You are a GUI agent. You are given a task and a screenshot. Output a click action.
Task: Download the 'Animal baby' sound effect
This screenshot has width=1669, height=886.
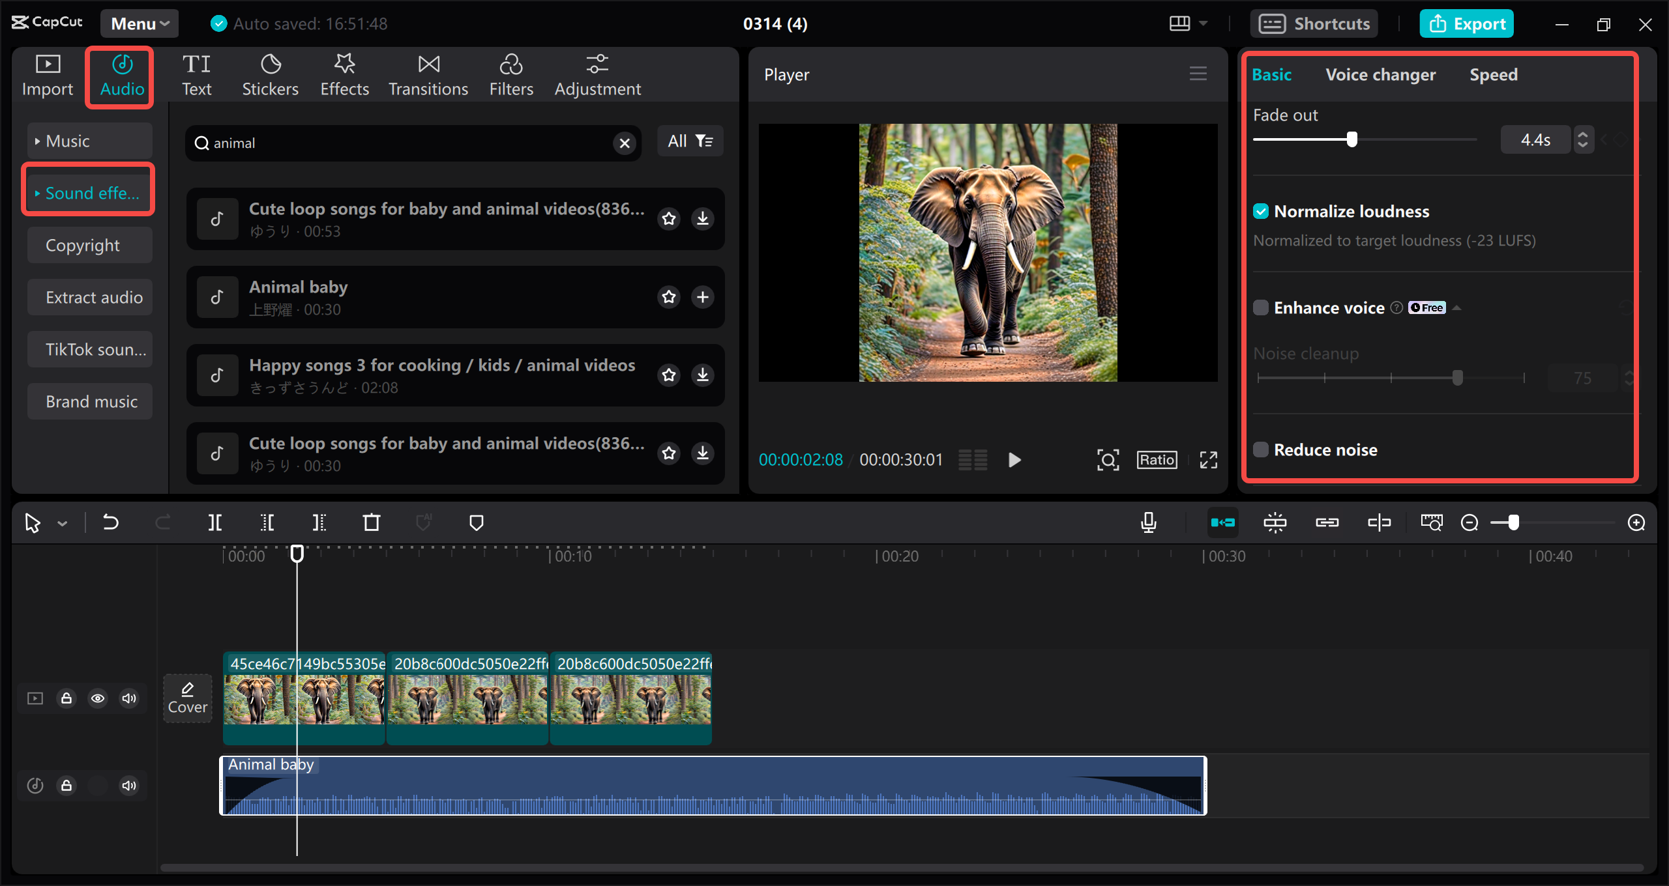(x=702, y=297)
